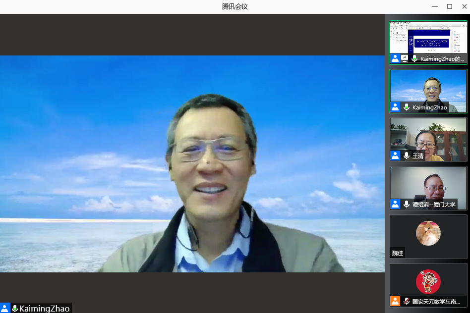Image resolution: width=470 pixels, height=313 pixels.
Task: Click the KaimingZhao name label on main video
Action: pyautogui.click(x=45, y=309)
